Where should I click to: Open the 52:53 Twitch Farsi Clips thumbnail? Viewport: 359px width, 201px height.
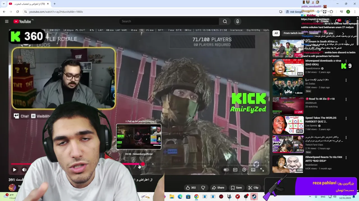(288, 144)
